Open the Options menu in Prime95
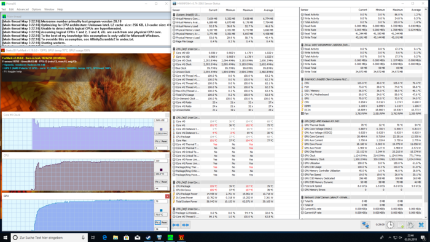 pos(36,9)
